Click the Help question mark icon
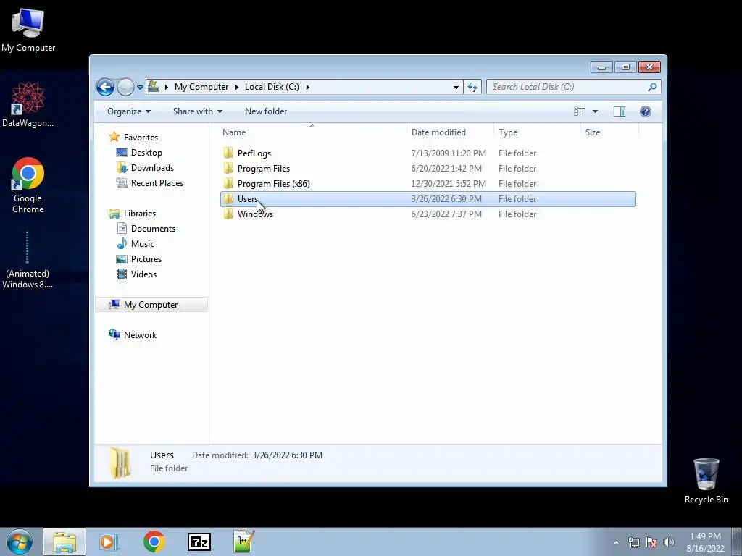The image size is (742, 556). pyautogui.click(x=646, y=111)
